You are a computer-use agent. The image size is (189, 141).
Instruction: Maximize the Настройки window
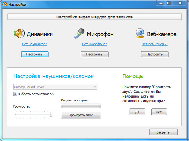169,3
